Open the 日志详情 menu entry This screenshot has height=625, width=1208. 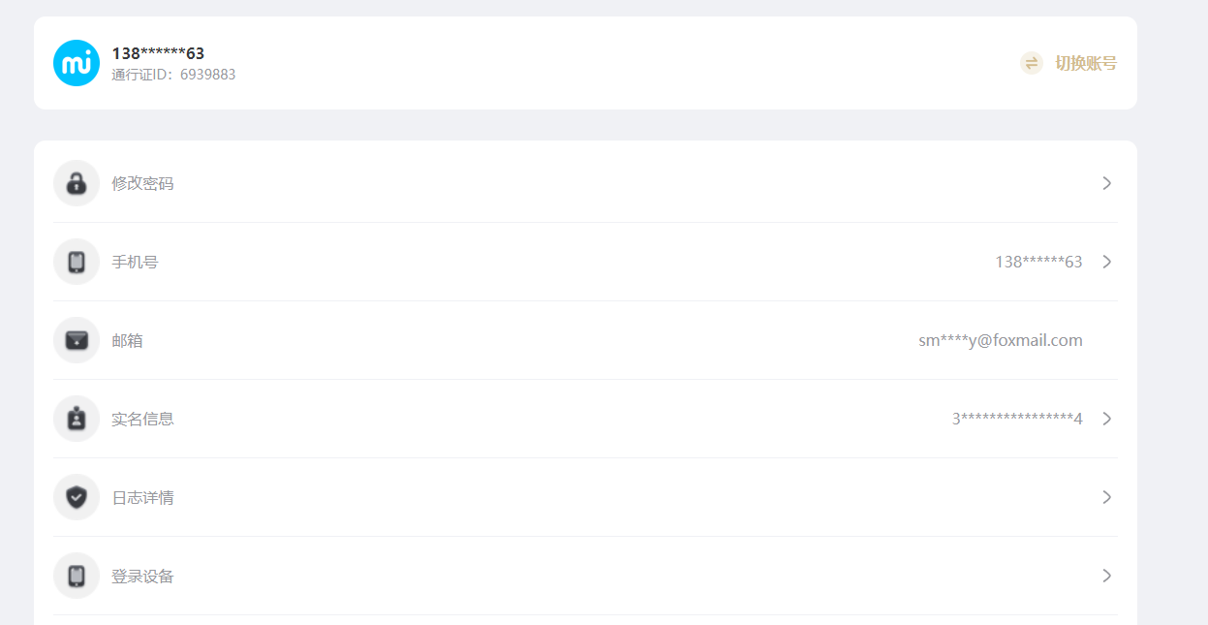pos(585,497)
